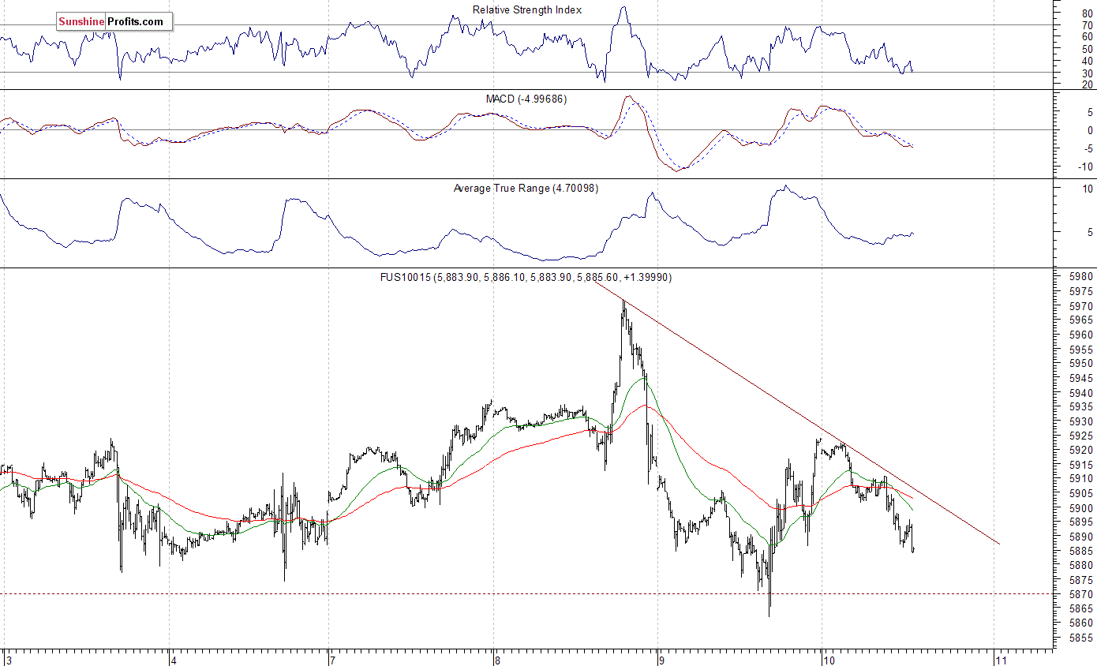Screen dimensions: 1097x666
Task: Click the 5880 price axis label
Action: 1081,566
